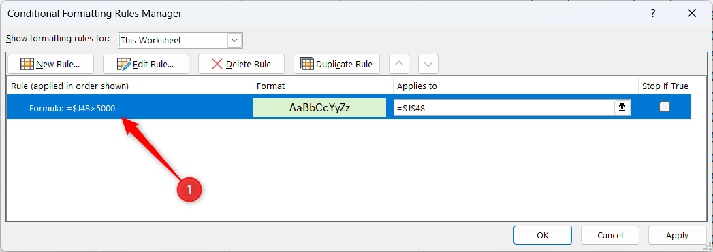713x252 pixels.
Task: Apply the formatting rules
Action: pos(677,235)
